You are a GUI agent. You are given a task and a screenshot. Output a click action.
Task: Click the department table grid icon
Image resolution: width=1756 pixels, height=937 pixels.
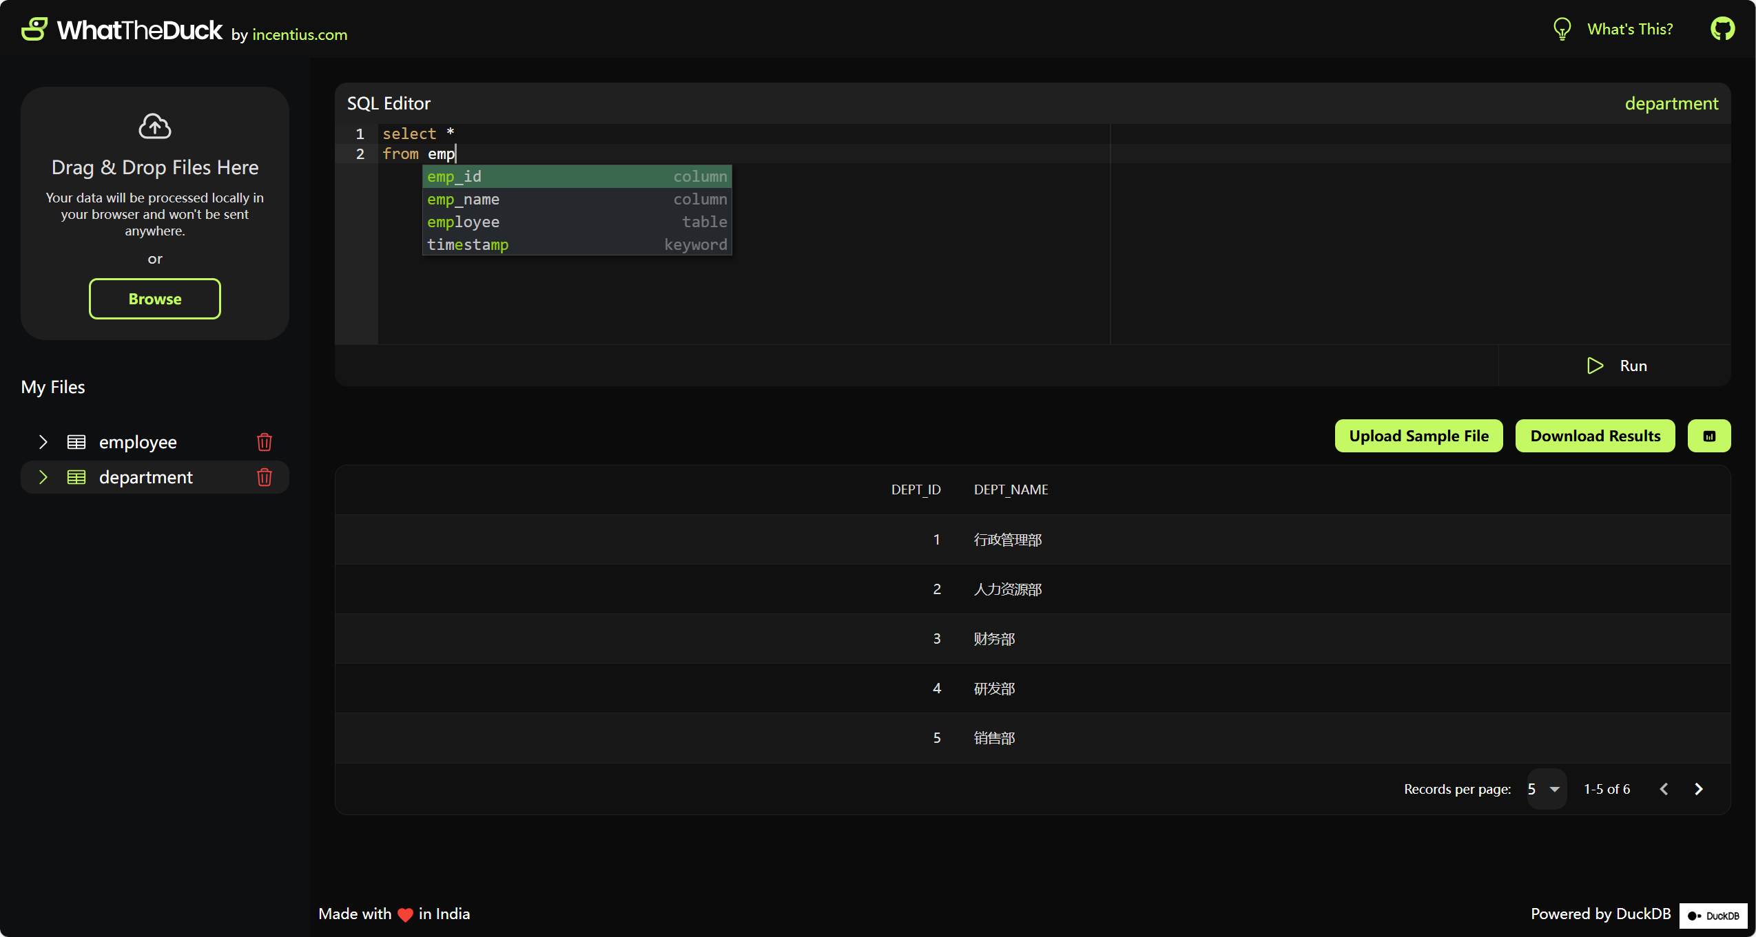(76, 477)
